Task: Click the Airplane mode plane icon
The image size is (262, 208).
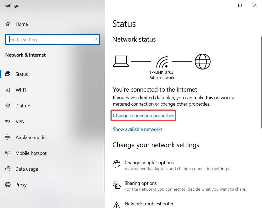Action: click(8, 137)
